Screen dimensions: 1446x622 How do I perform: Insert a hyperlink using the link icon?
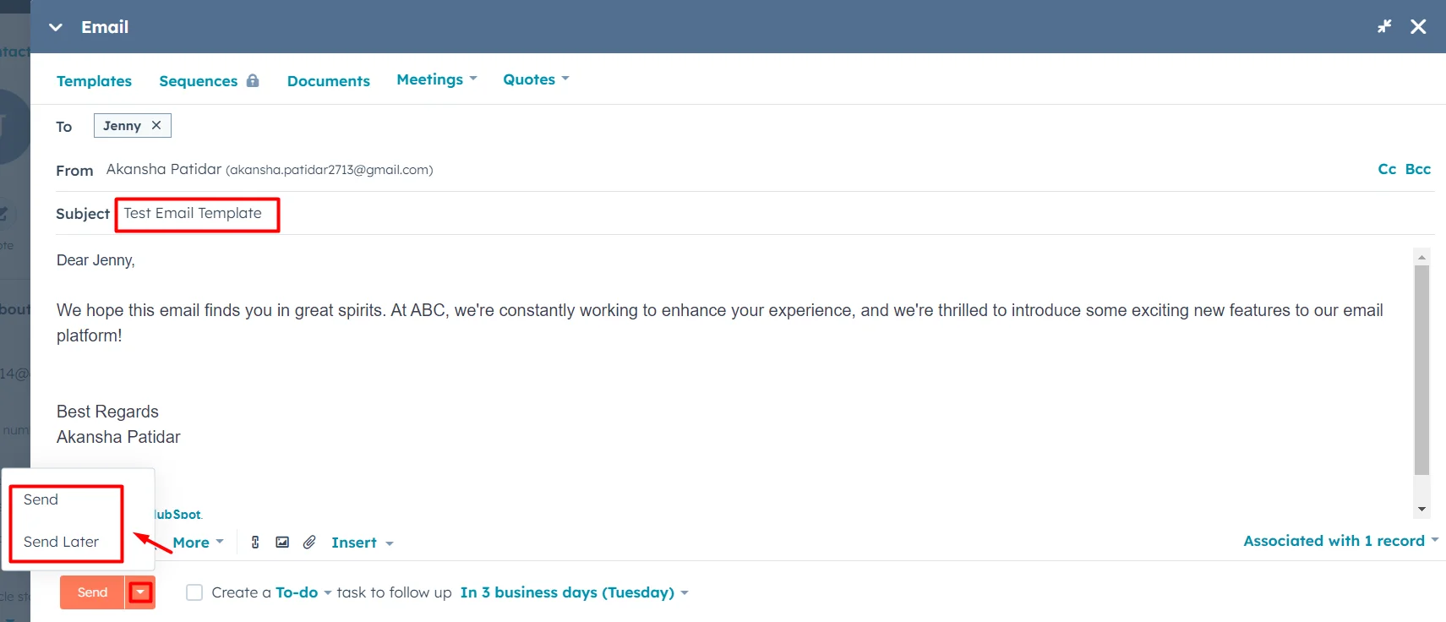pyautogui.click(x=254, y=542)
